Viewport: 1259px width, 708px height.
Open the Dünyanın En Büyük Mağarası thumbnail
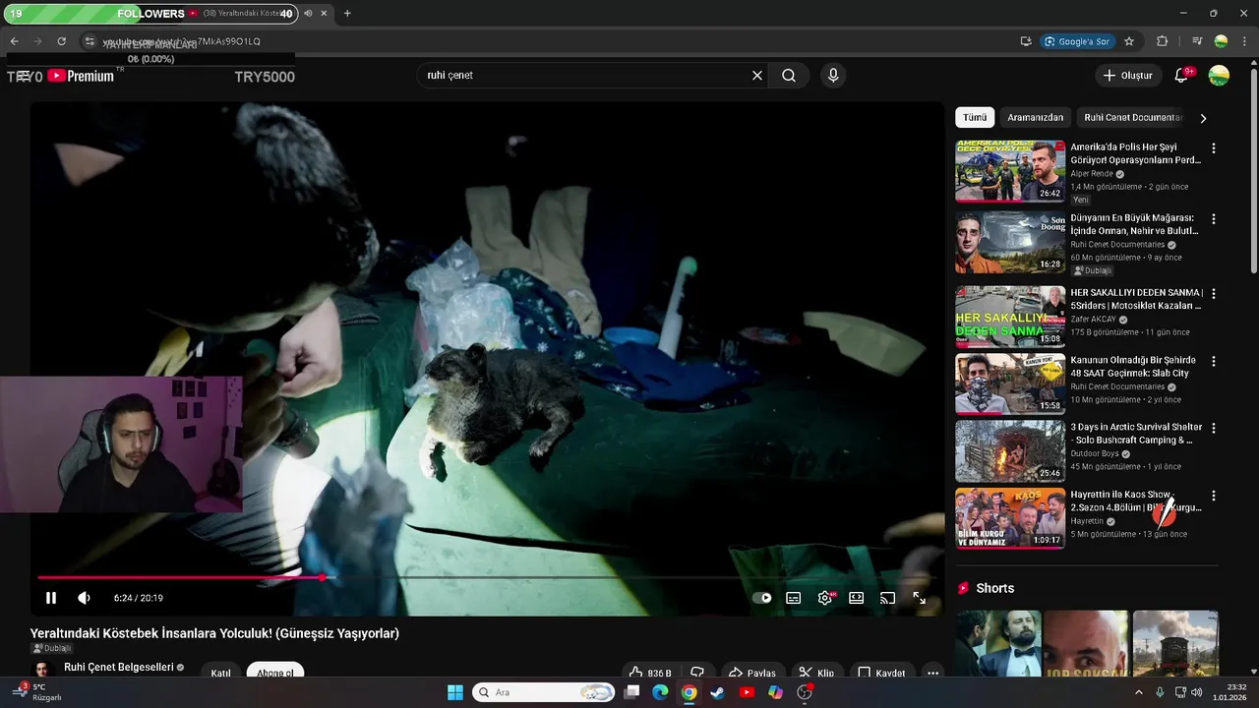pos(1010,242)
